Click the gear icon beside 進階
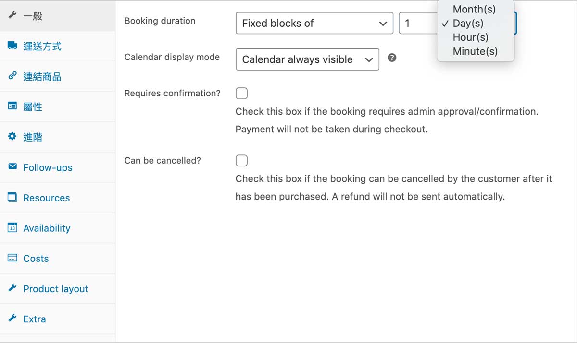The image size is (577, 343). (13, 136)
